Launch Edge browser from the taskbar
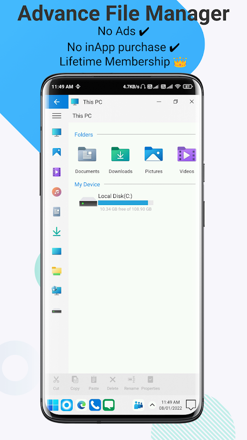This screenshot has height=440, width=247. point(81,405)
